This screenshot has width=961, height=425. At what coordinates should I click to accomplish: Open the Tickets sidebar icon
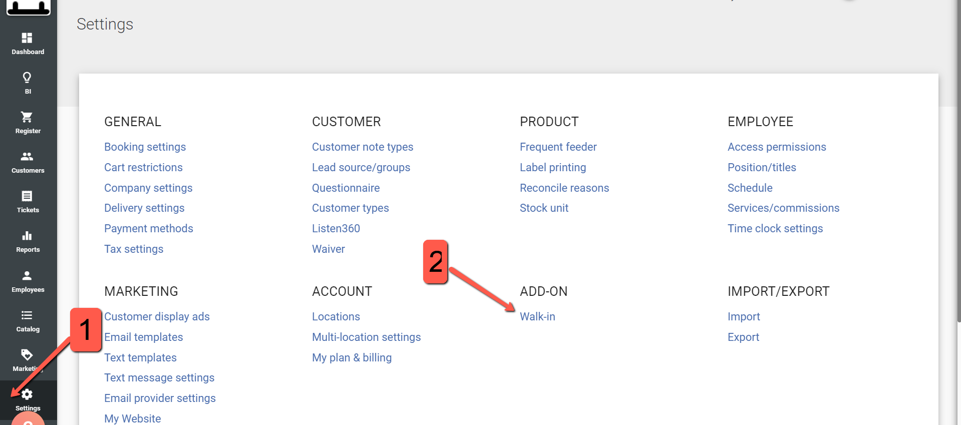(x=27, y=196)
